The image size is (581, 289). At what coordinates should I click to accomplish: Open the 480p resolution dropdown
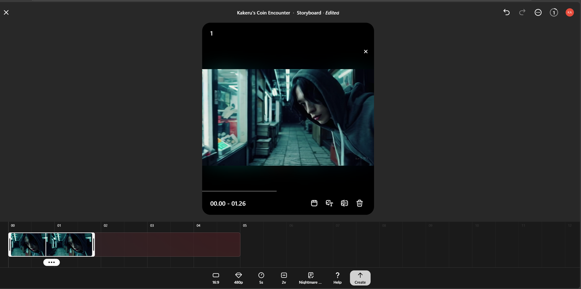(x=238, y=278)
